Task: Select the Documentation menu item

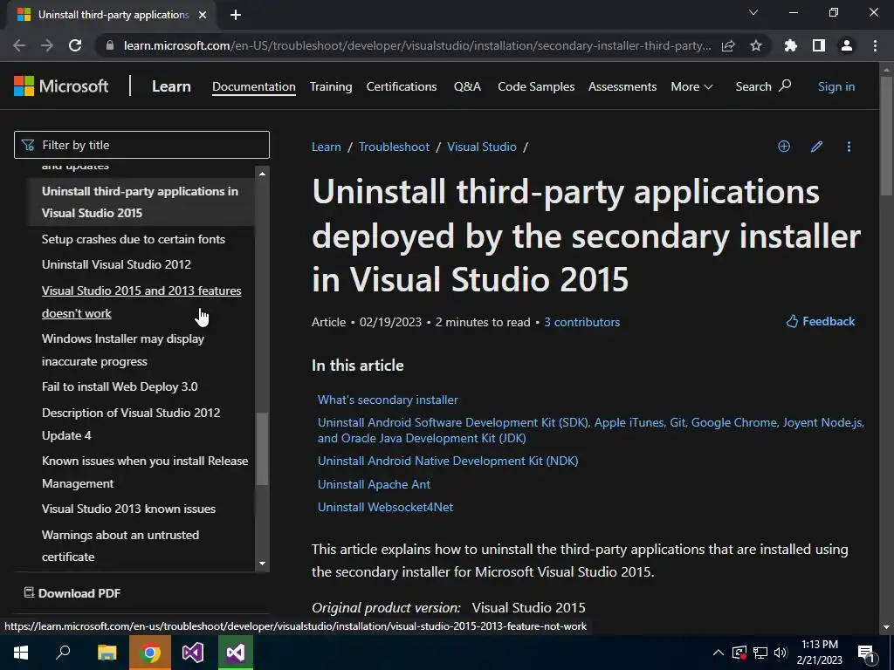Action: 254,86
